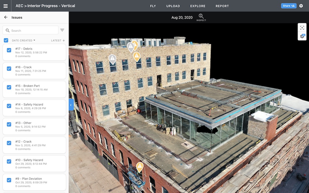Click 'Nov 10, 2020, 12:14:15 AM' timestamp
The image size is (309, 193).
[x=31, y=90]
